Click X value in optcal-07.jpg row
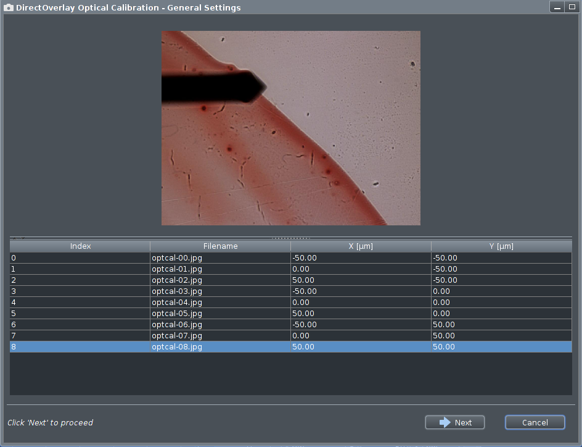This screenshot has height=447, width=582. pyautogui.click(x=361, y=336)
